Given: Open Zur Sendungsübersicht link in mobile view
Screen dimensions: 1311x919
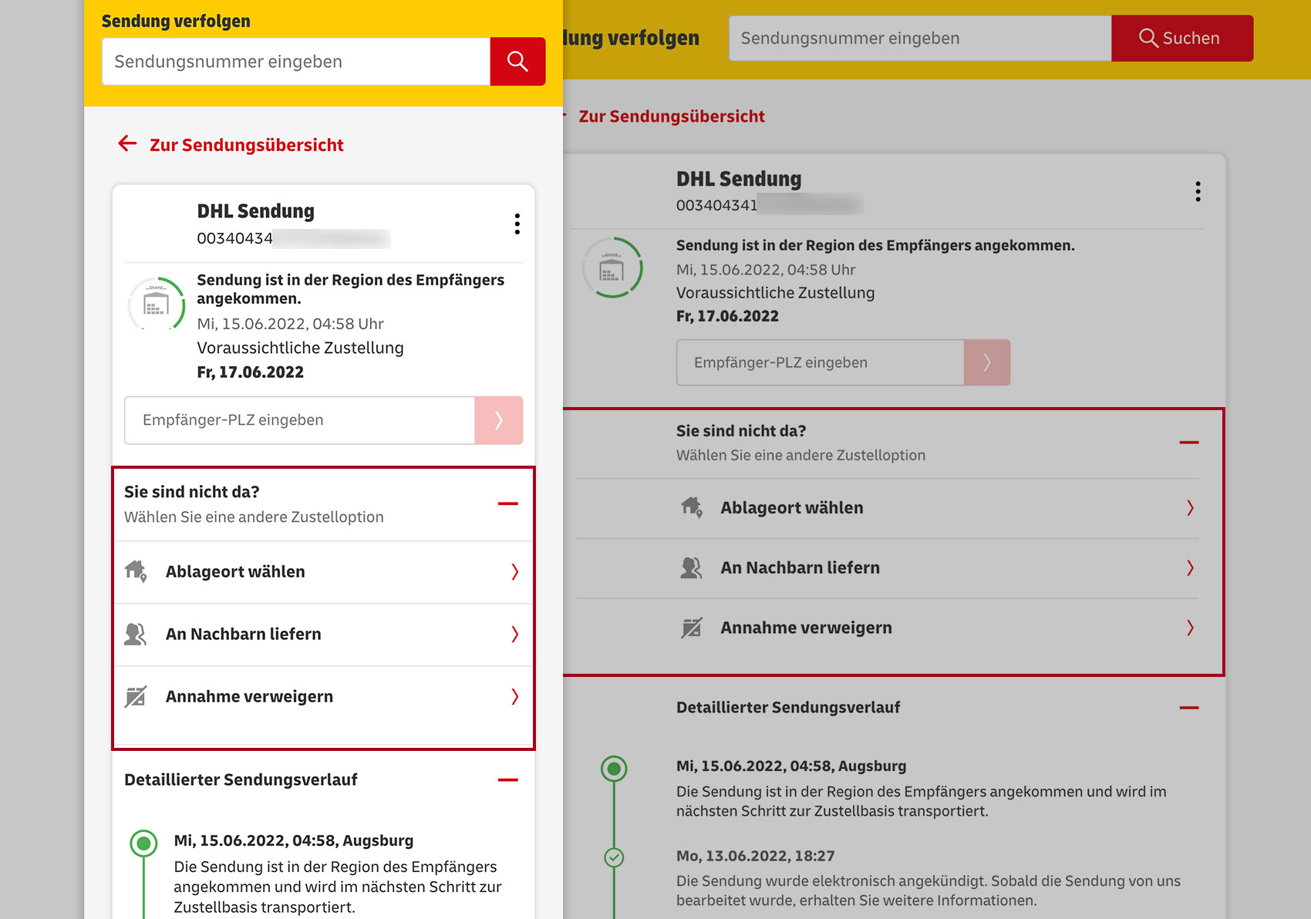Looking at the screenshot, I should tap(247, 145).
